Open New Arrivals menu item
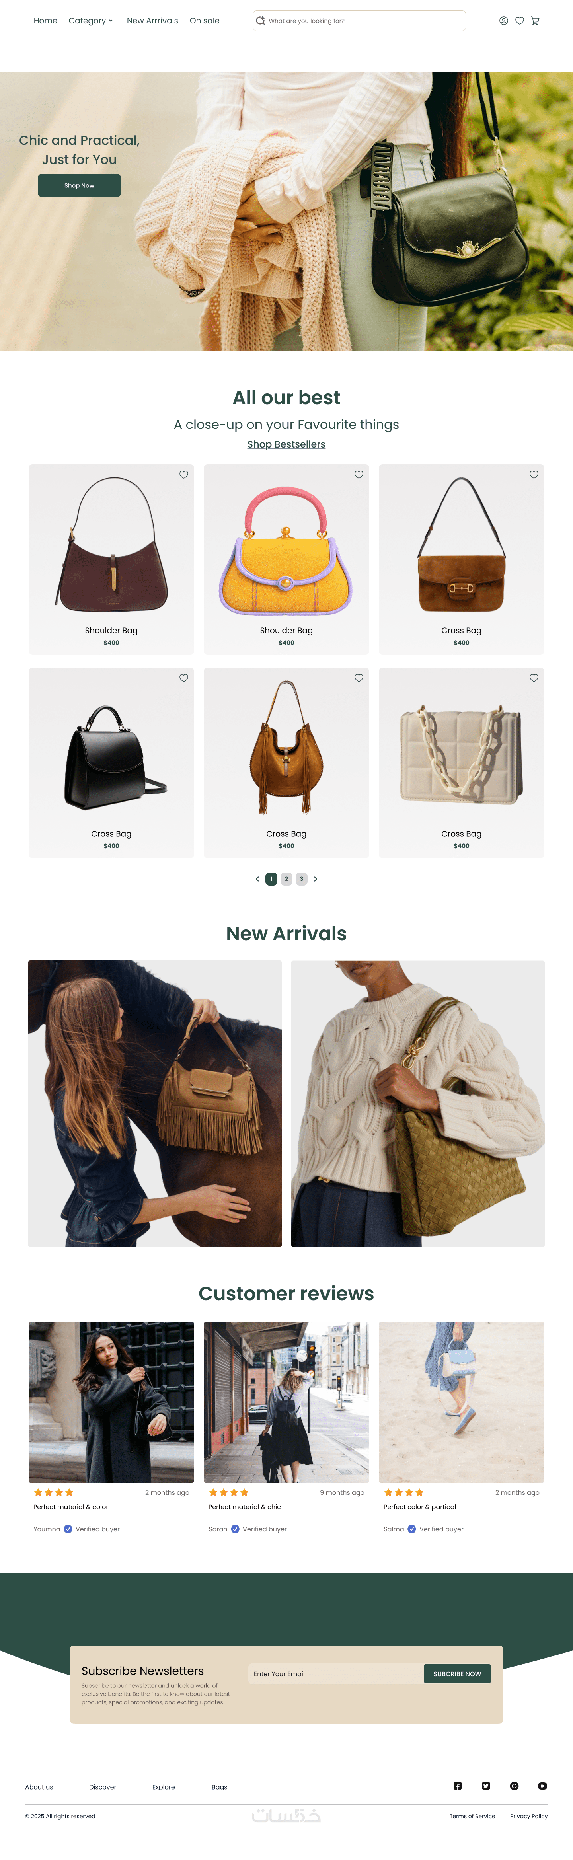The height and width of the screenshot is (1860, 573). coord(152,21)
